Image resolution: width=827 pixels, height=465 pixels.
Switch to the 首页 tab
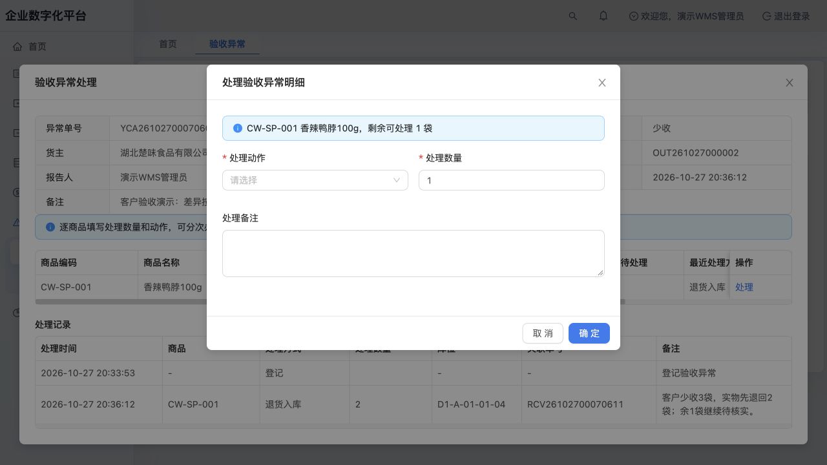click(x=168, y=44)
